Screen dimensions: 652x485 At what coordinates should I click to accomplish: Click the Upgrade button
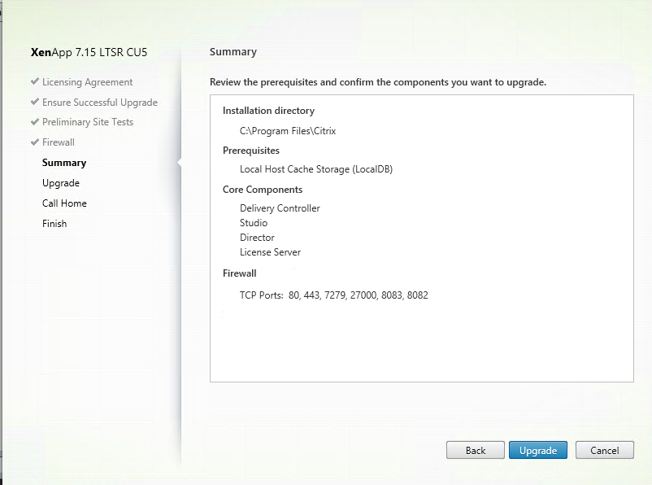[537, 450]
